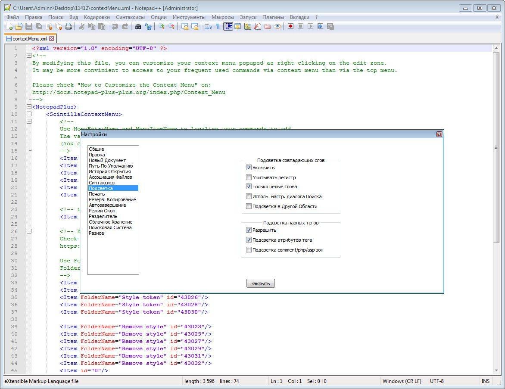Open Find with binoculars icon
The height and width of the screenshot is (389, 505).
pos(138,26)
